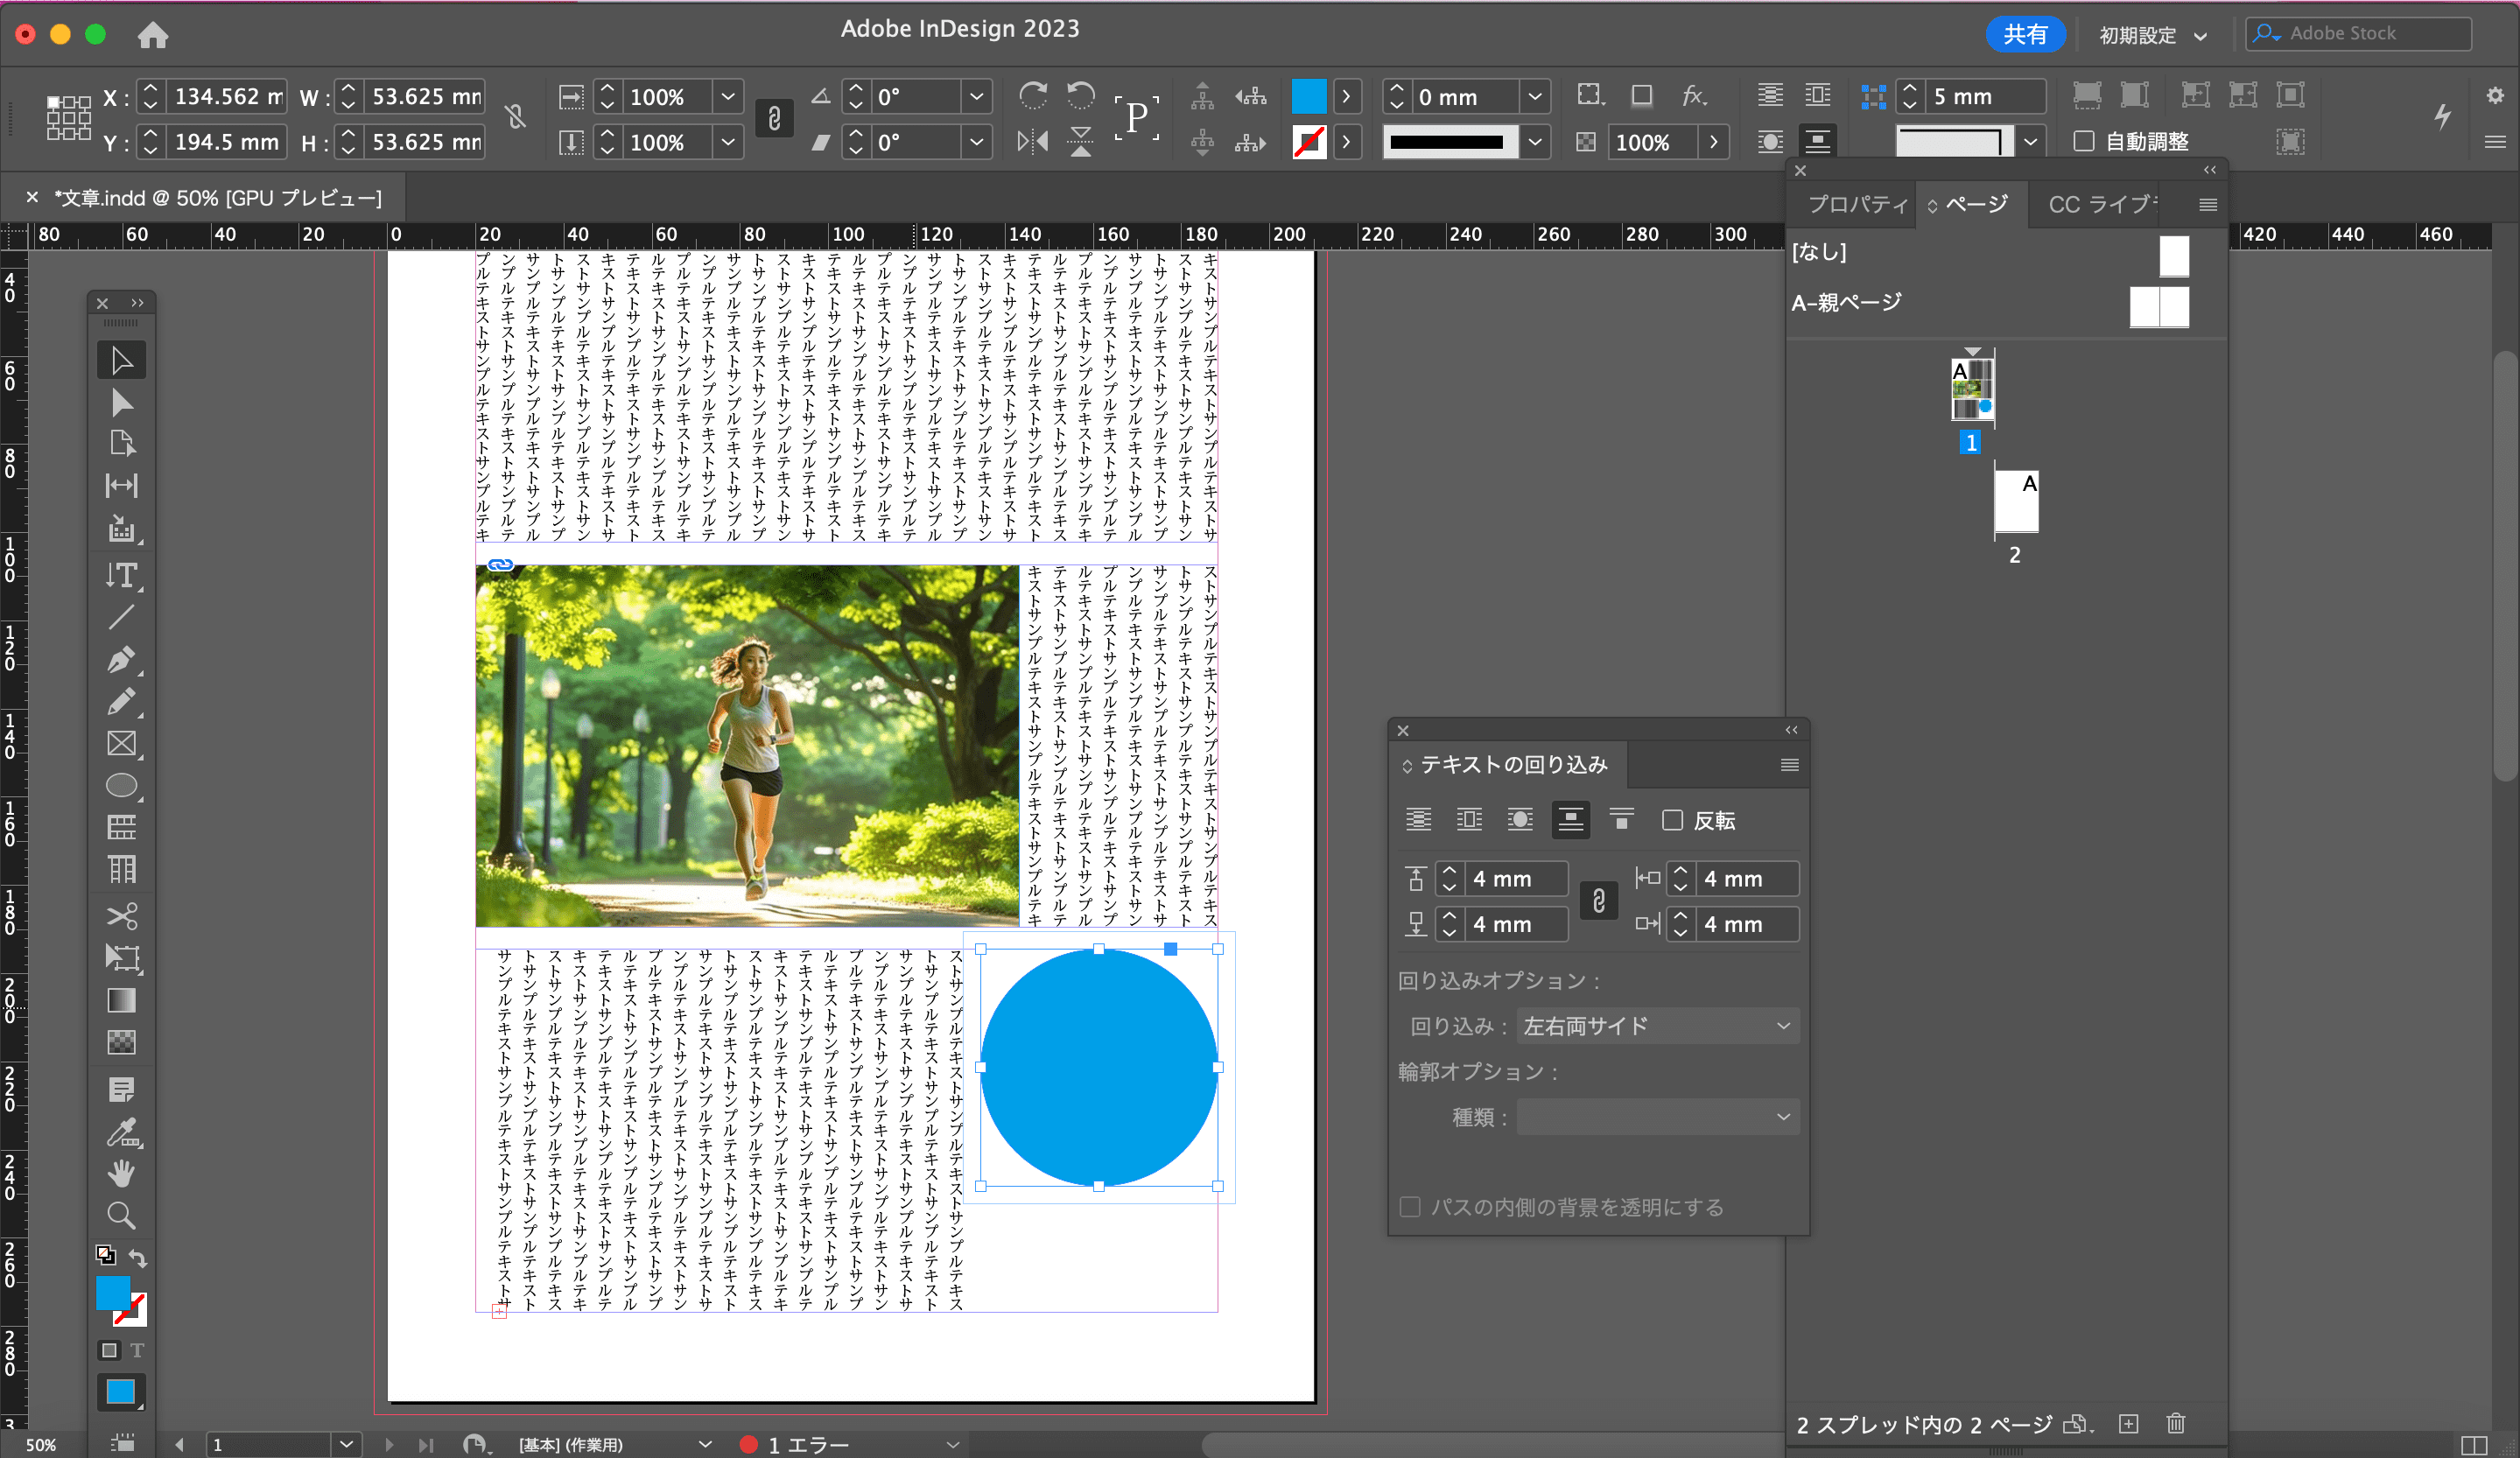Select the Selection tool in toolbar
Image resolution: width=2520 pixels, height=1458 pixels.
pyautogui.click(x=122, y=358)
